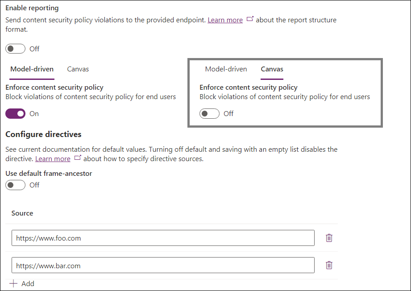This screenshot has width=411, height=291.
Task: Toggle Use default frame-ancestor on
Action: click(x=15, y=184)
